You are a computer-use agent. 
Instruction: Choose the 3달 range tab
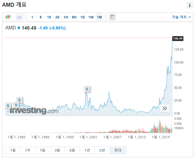coord(57,150)
